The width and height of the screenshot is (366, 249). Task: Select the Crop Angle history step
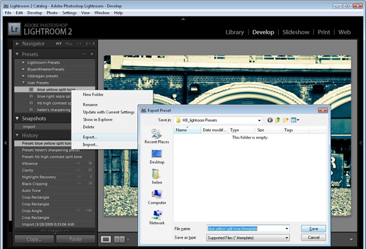click(55, 211)
